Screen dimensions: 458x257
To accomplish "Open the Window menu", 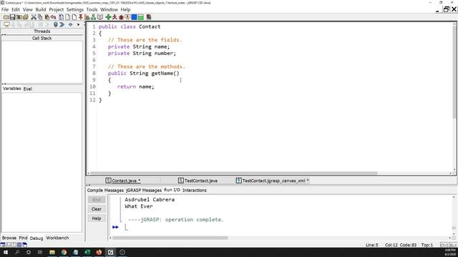I will [x=109, y=9].
